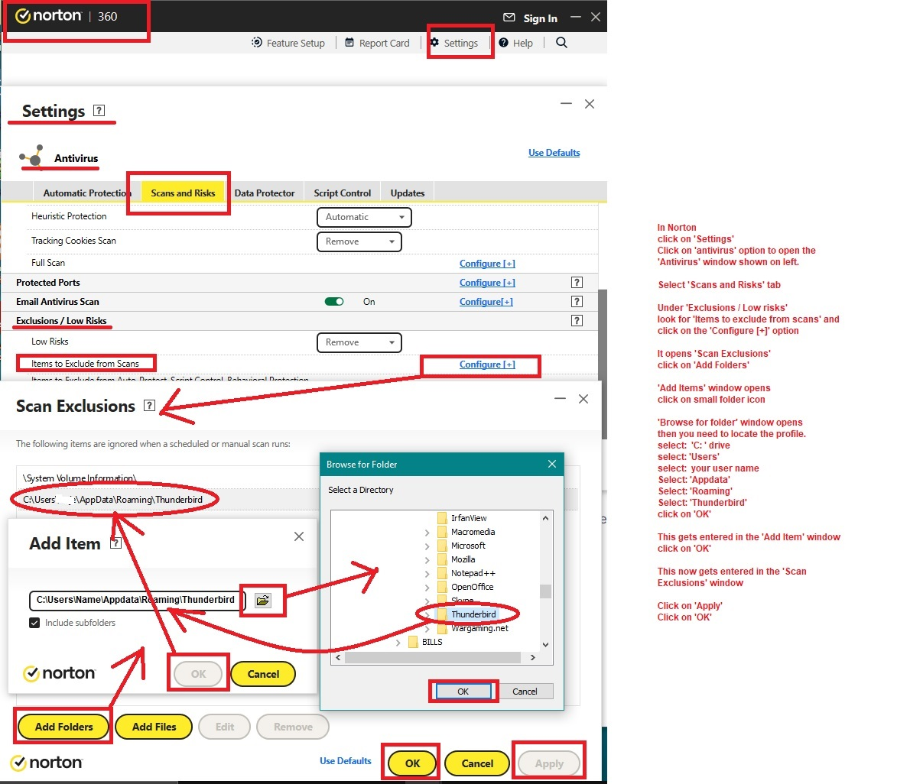The width and height of the screenshot is (897, 784).
Task: Switch to Script Control tab
Action: [x=342, y=193]
